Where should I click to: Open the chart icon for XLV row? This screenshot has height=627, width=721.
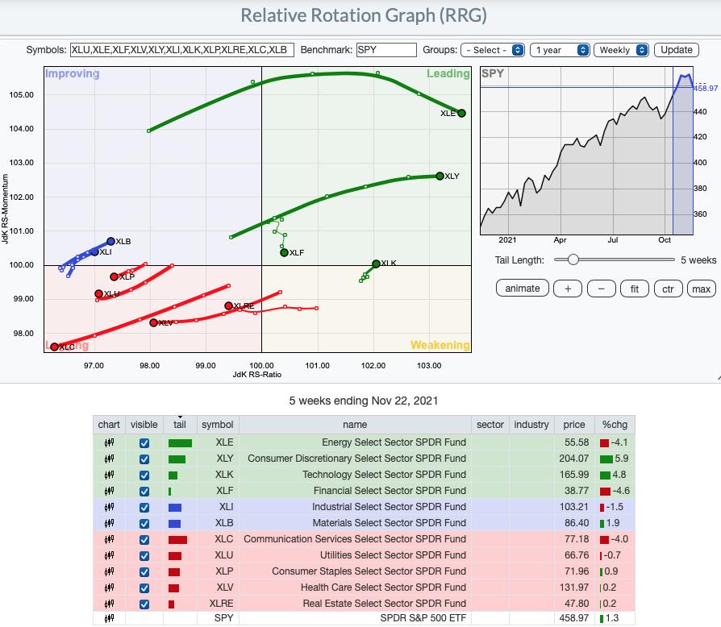(x=109, y=588)
